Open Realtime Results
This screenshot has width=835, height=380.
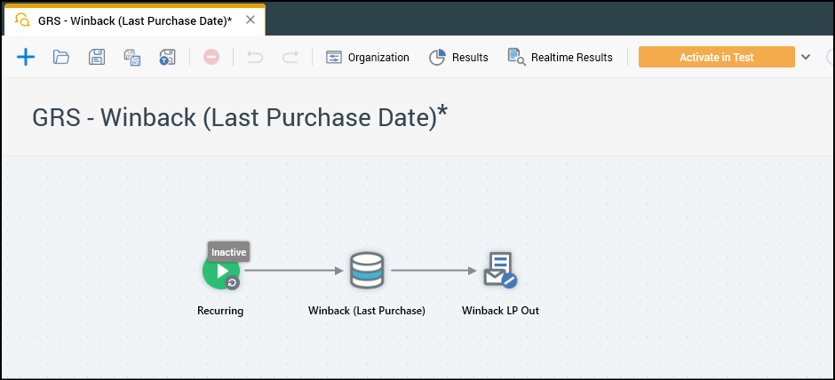pos(560,57)
